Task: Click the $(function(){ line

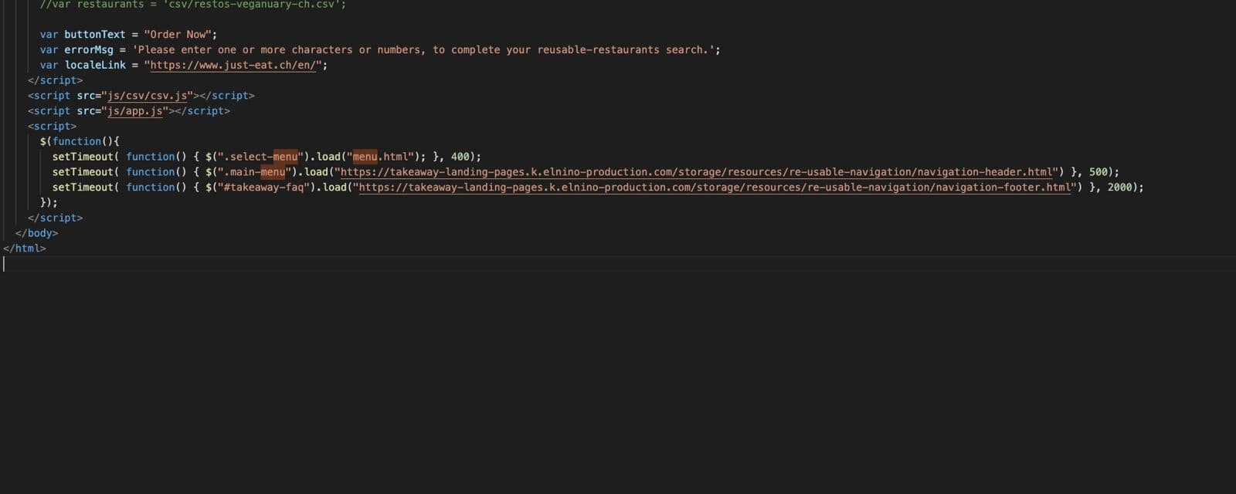Action: pos(80,141)
